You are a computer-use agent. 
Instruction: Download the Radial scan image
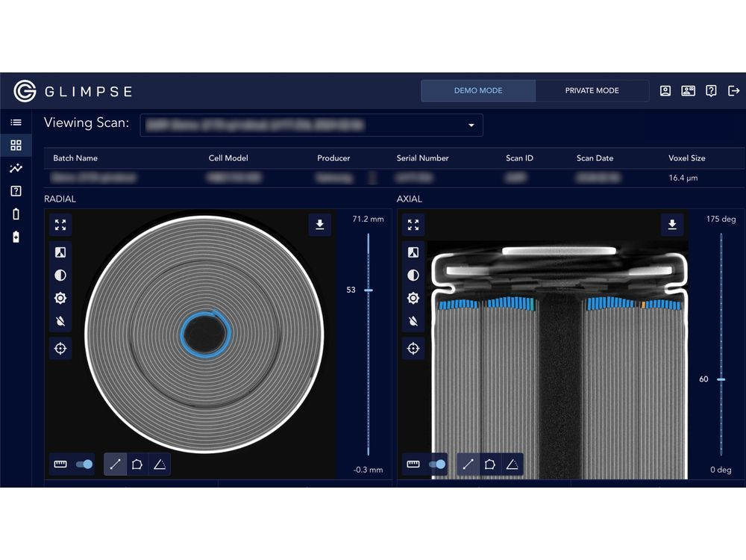319,225
